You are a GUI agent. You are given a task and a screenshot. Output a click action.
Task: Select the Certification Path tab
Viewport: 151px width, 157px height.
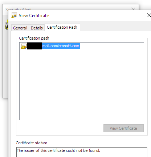coord(62,27)
